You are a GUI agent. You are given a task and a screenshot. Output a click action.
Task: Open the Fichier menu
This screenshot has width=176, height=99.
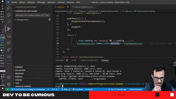(14, 2)
